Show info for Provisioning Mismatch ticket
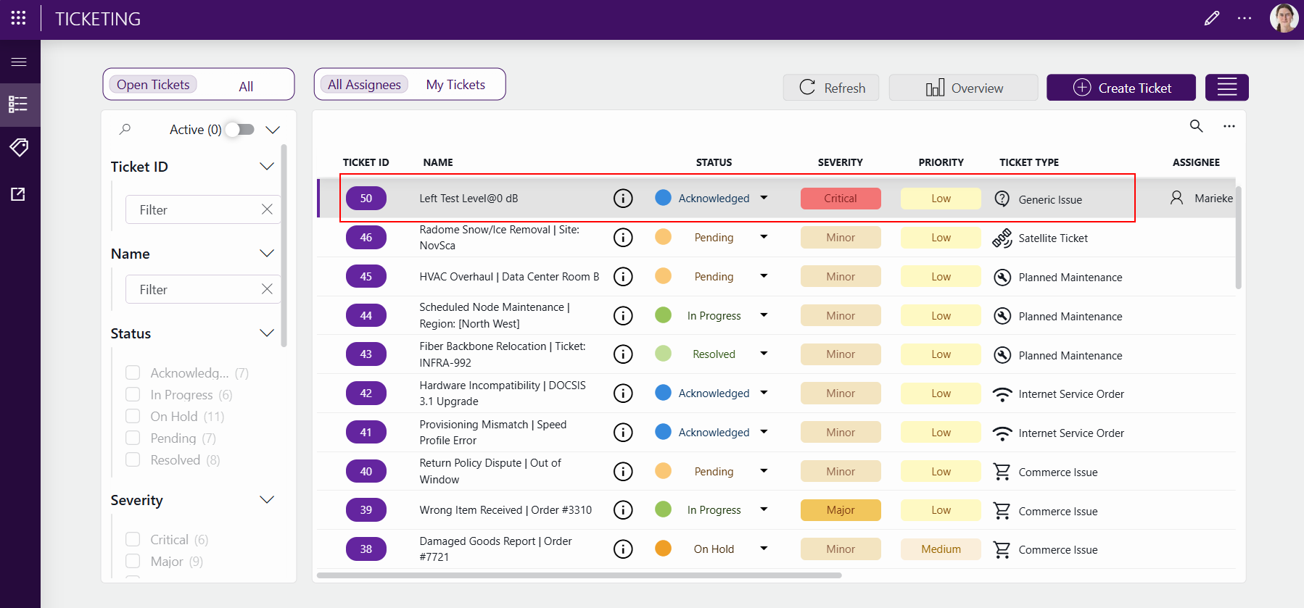The image size is (1304, 608). pyautogui.click(x=623, y=432)
